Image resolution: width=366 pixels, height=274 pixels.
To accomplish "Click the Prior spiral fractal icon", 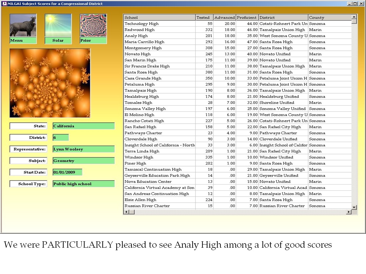I will point(93,26).
